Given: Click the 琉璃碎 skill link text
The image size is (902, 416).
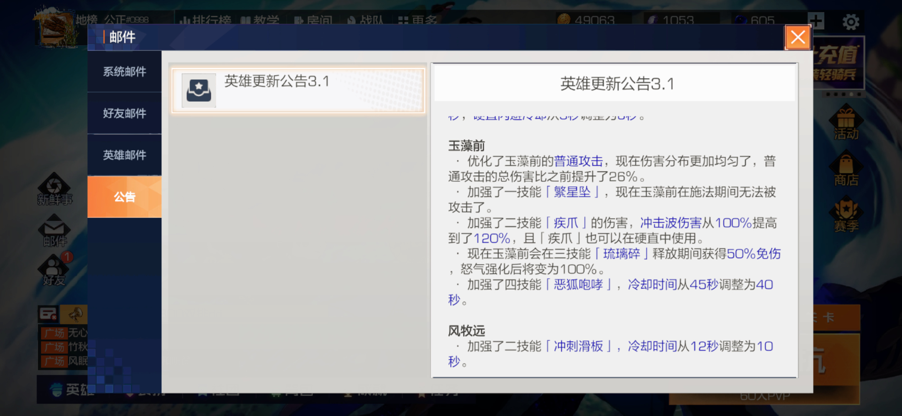Looking at the screenshot, I should pos(621,253).
